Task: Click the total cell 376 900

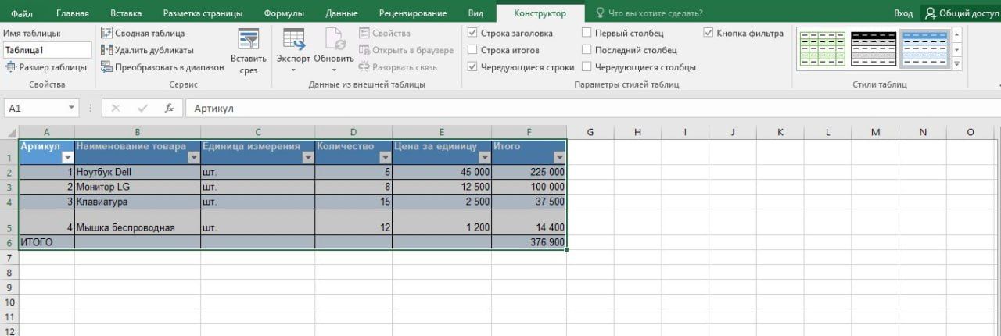Action: [x=529, y=242]
